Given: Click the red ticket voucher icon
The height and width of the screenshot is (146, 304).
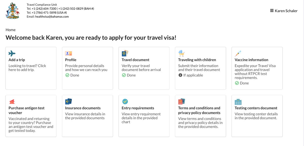Looking at the screenshot, I should click(12, 101).
